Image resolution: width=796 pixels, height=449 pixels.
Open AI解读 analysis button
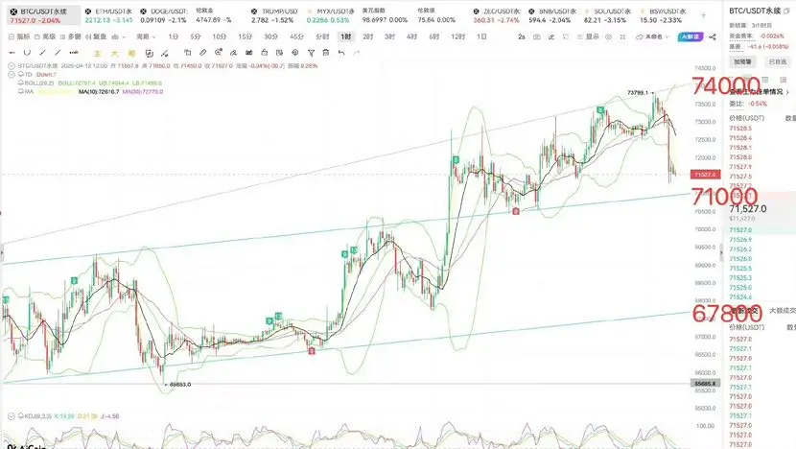(691, 37)
